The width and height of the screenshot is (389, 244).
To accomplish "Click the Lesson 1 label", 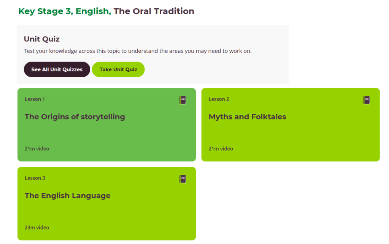I will click(x=35, y=99).
